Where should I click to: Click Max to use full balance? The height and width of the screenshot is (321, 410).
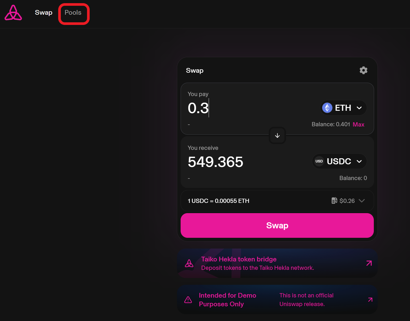coord(358,124)
